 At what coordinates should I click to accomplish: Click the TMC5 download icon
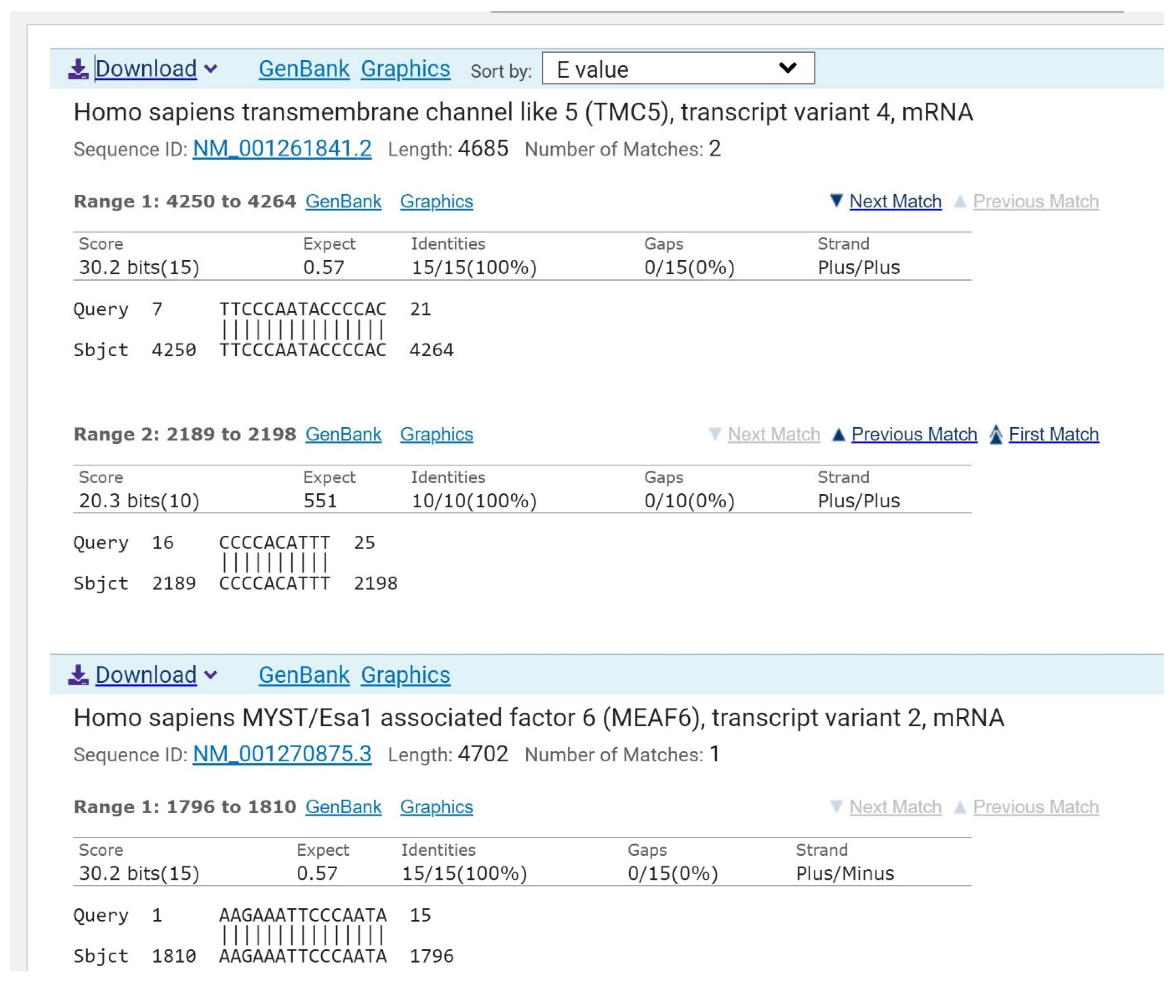click(x=78, y=69)
